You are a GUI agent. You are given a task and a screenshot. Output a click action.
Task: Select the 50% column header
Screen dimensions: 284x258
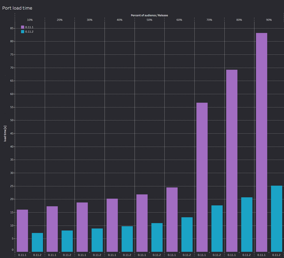click(x=149, y=20)
